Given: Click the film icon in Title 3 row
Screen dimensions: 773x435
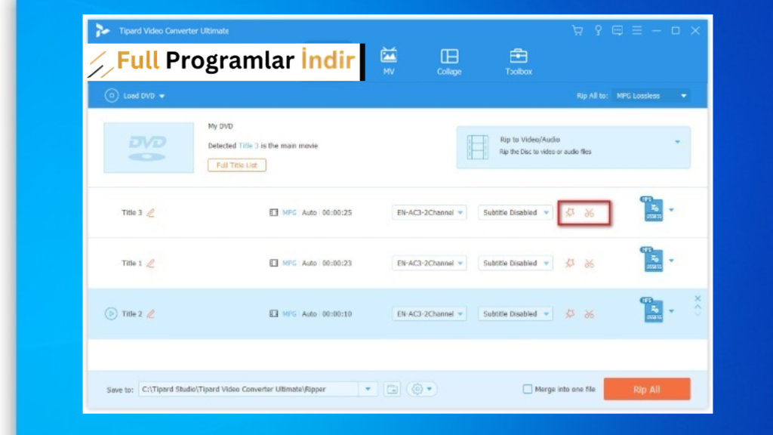Looking at the screenshot, I should (x=273, y=212).
